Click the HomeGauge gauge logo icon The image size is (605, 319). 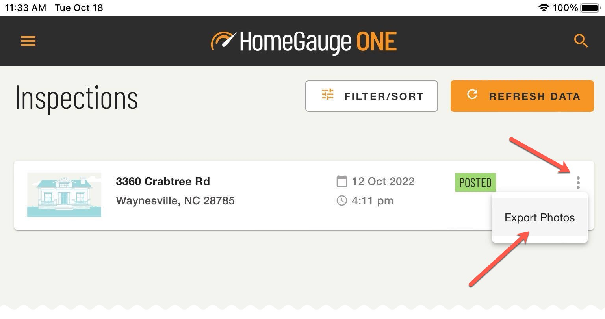(223, 41)
